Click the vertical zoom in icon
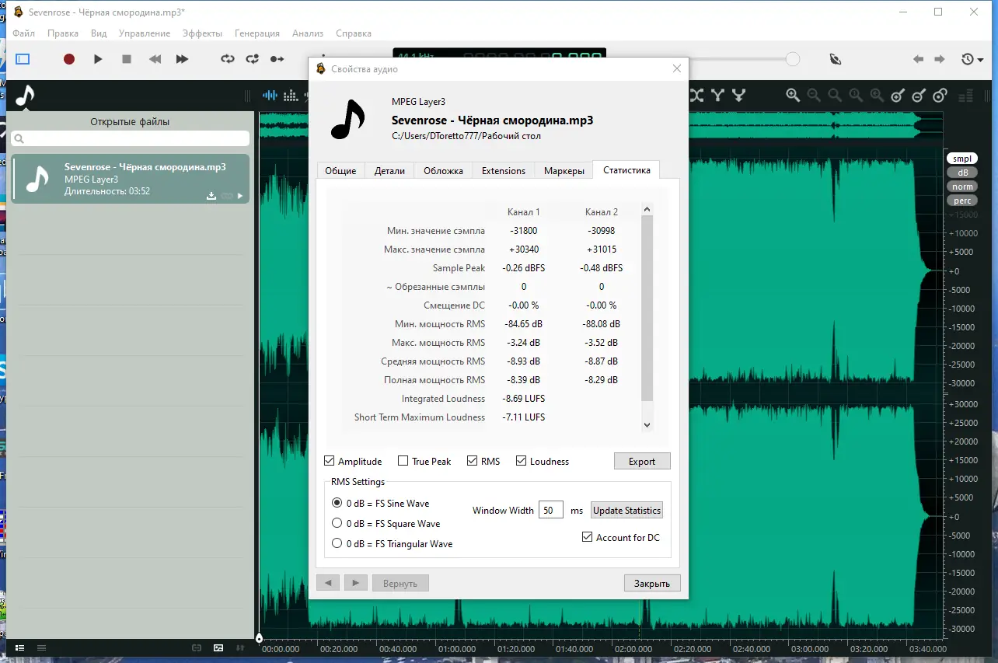The width and height of the screenshot is (998, 663). [x=898, y=96]
